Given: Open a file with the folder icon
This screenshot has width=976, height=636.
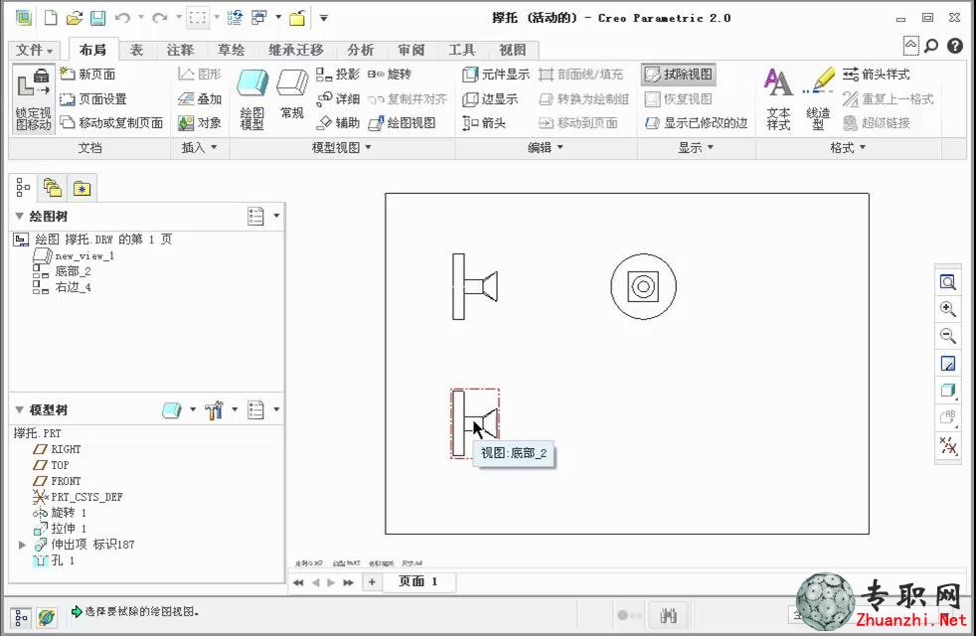Looking at the screenshot, I should (75, 18).
